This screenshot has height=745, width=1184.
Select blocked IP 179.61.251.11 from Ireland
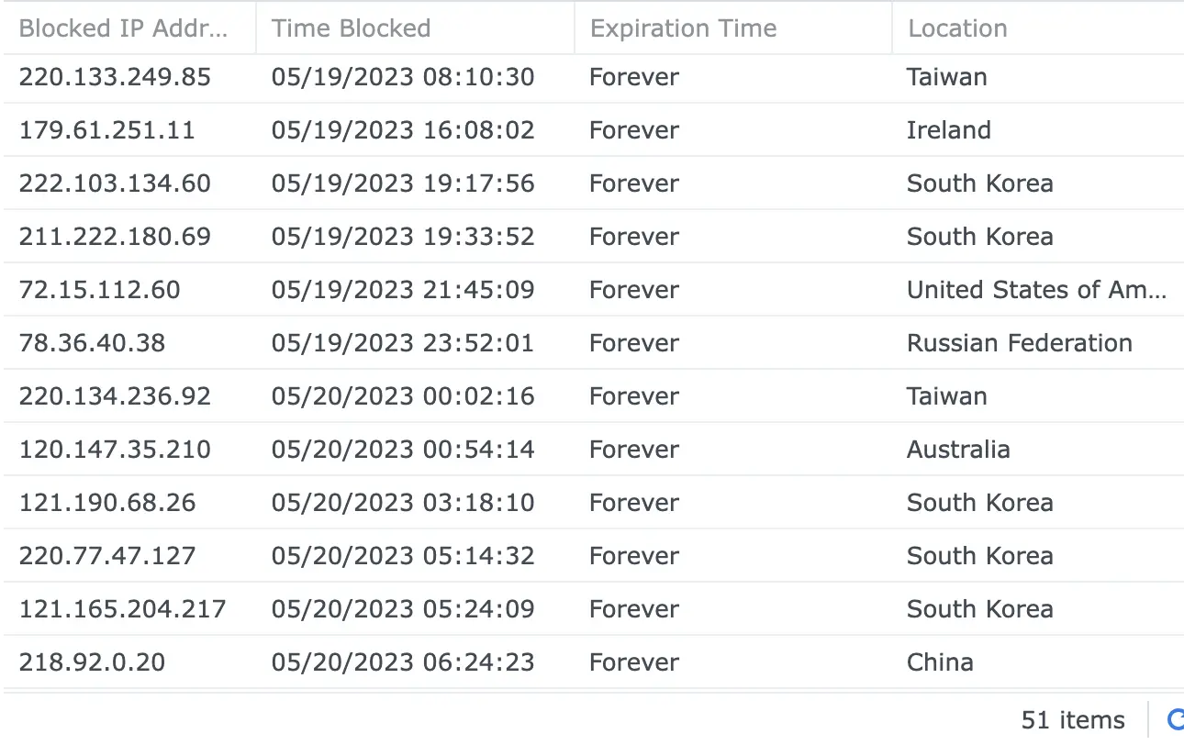[x=107, y=130]
